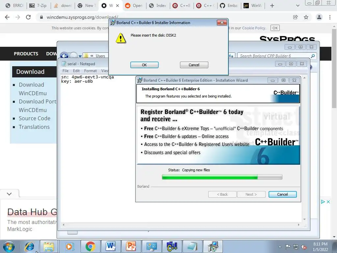Show hidden system tray icons
The width and height of the screenshot is (337, 253).
click(x=280, y=247)
